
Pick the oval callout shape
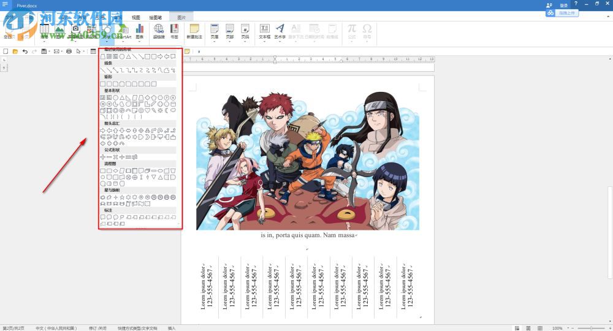(116, 217)
